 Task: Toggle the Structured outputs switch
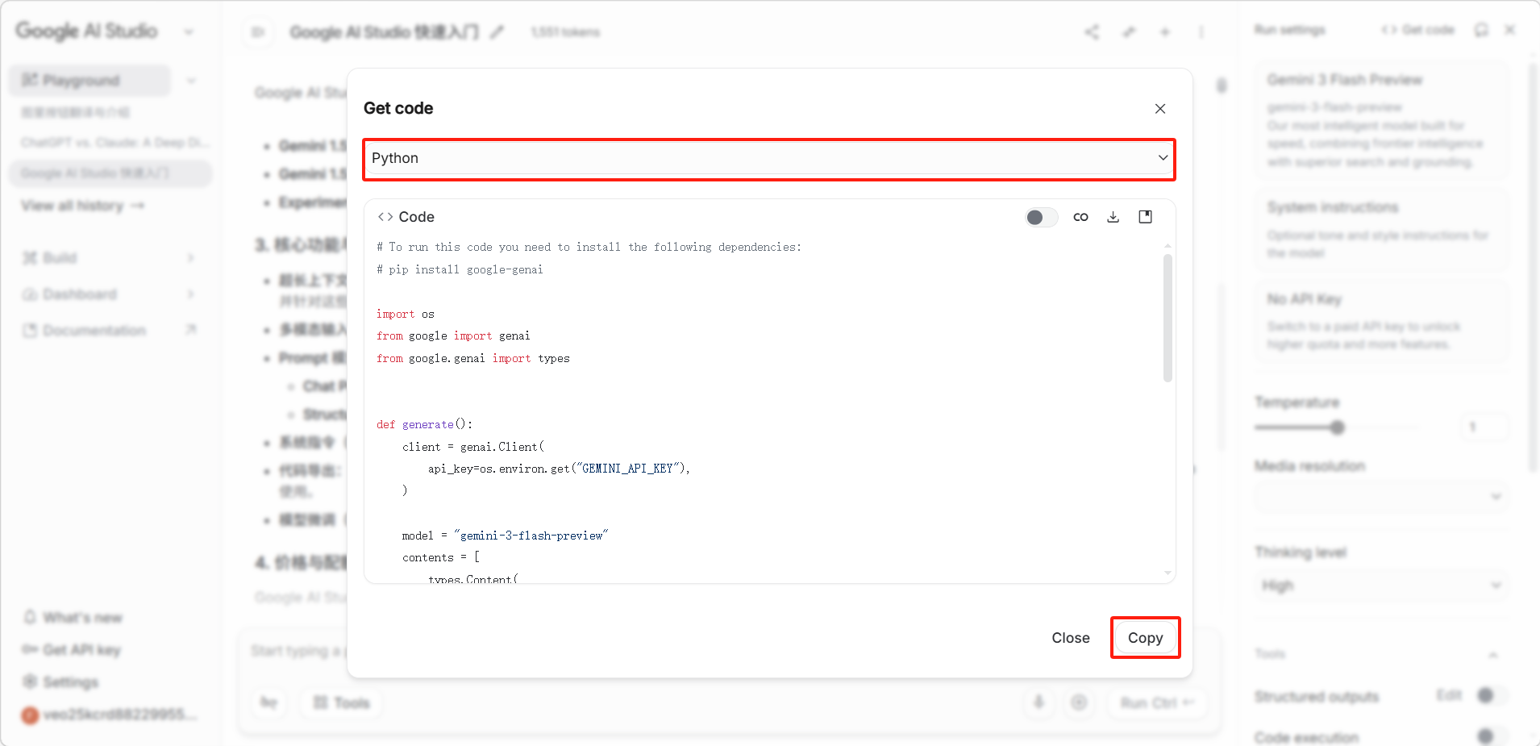(x=1492, y=695)
